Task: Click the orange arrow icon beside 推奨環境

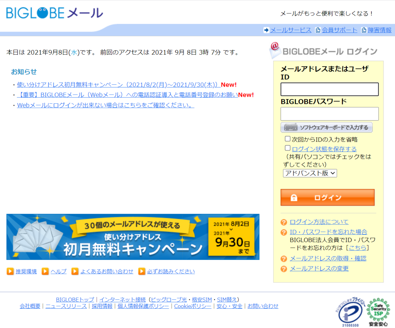Action: 10,271
